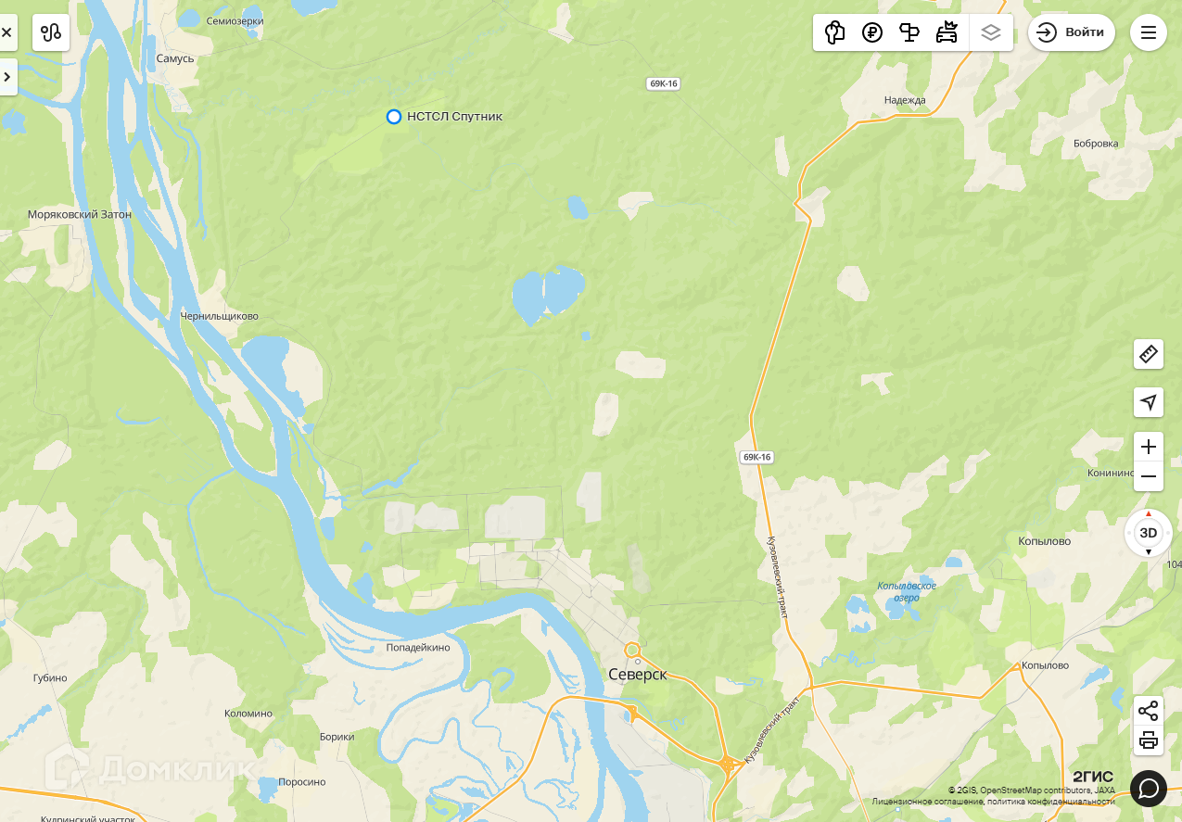Open the signpost directions icon
The height and width of the screenshot is (822, 1182).
[x=909, y=32]
